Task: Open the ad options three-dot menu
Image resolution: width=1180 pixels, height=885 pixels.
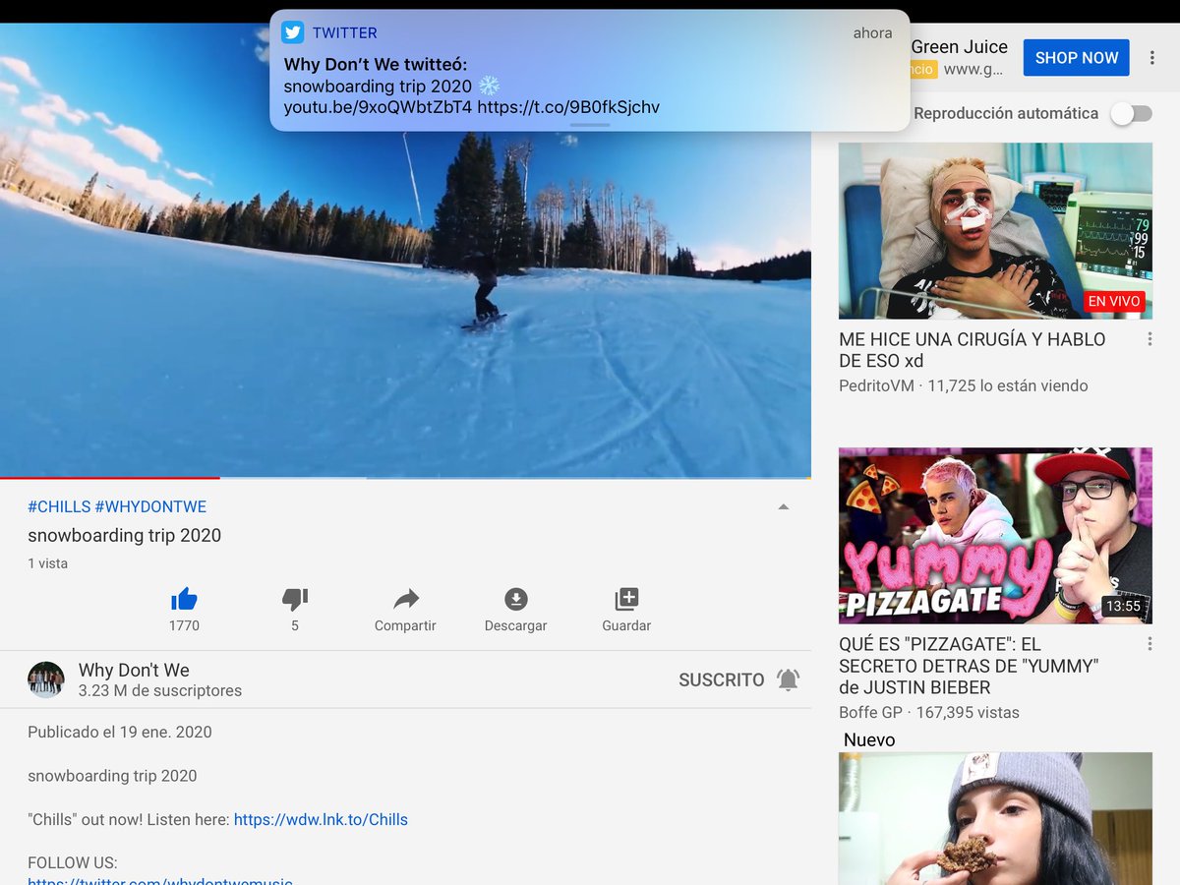Action: click(x=1152, y=58)
